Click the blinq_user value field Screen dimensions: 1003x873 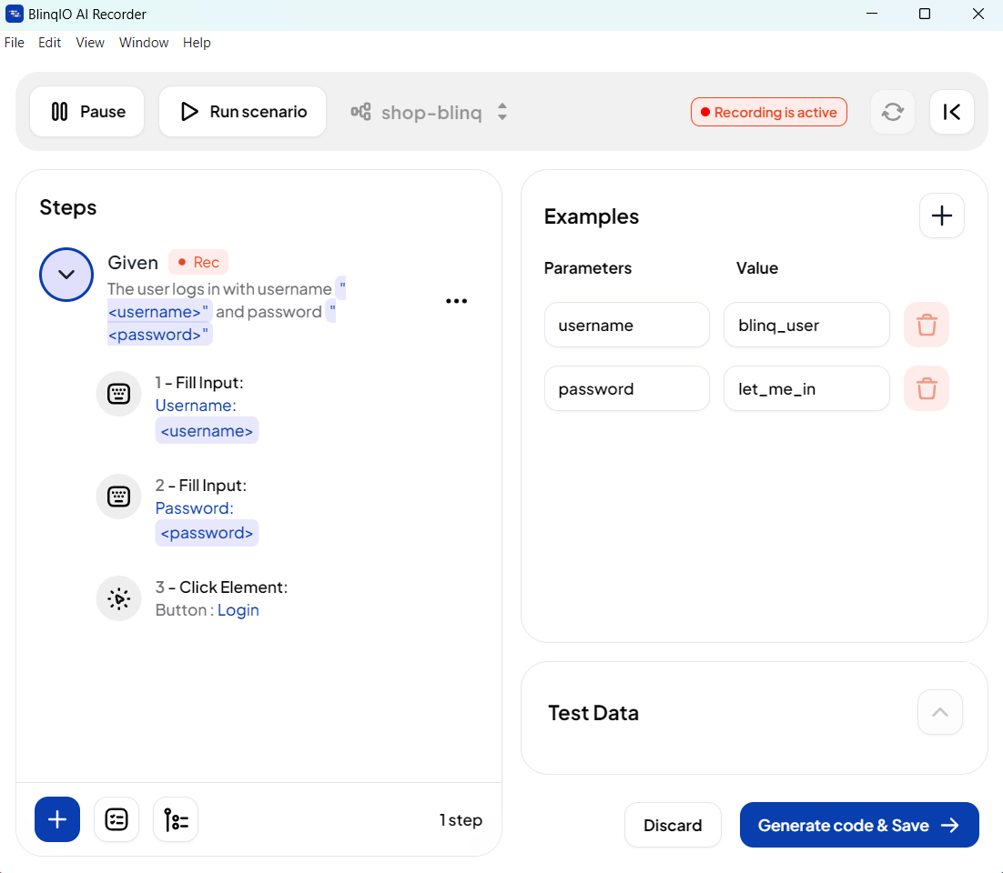(x=805, y=325)
